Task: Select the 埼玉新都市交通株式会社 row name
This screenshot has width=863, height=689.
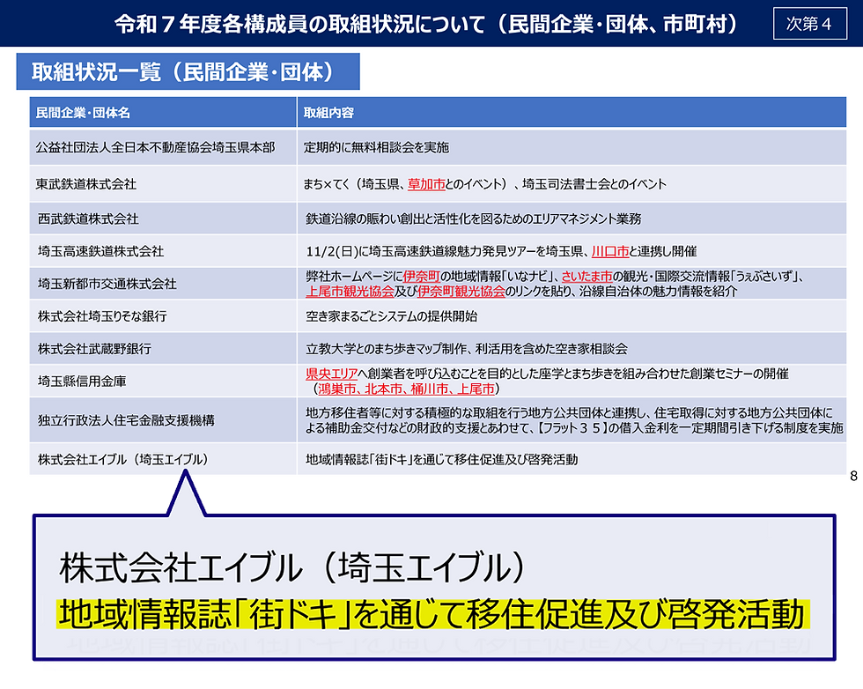Action: (x=107, y=285)
